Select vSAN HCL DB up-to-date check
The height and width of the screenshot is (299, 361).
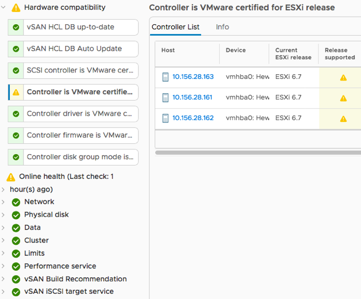point(74,28)
